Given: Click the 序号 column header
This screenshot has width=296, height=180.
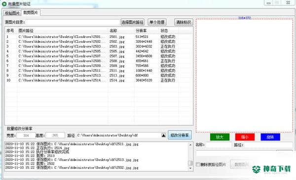Looking at the screenshot, I should tap(10, 30).
